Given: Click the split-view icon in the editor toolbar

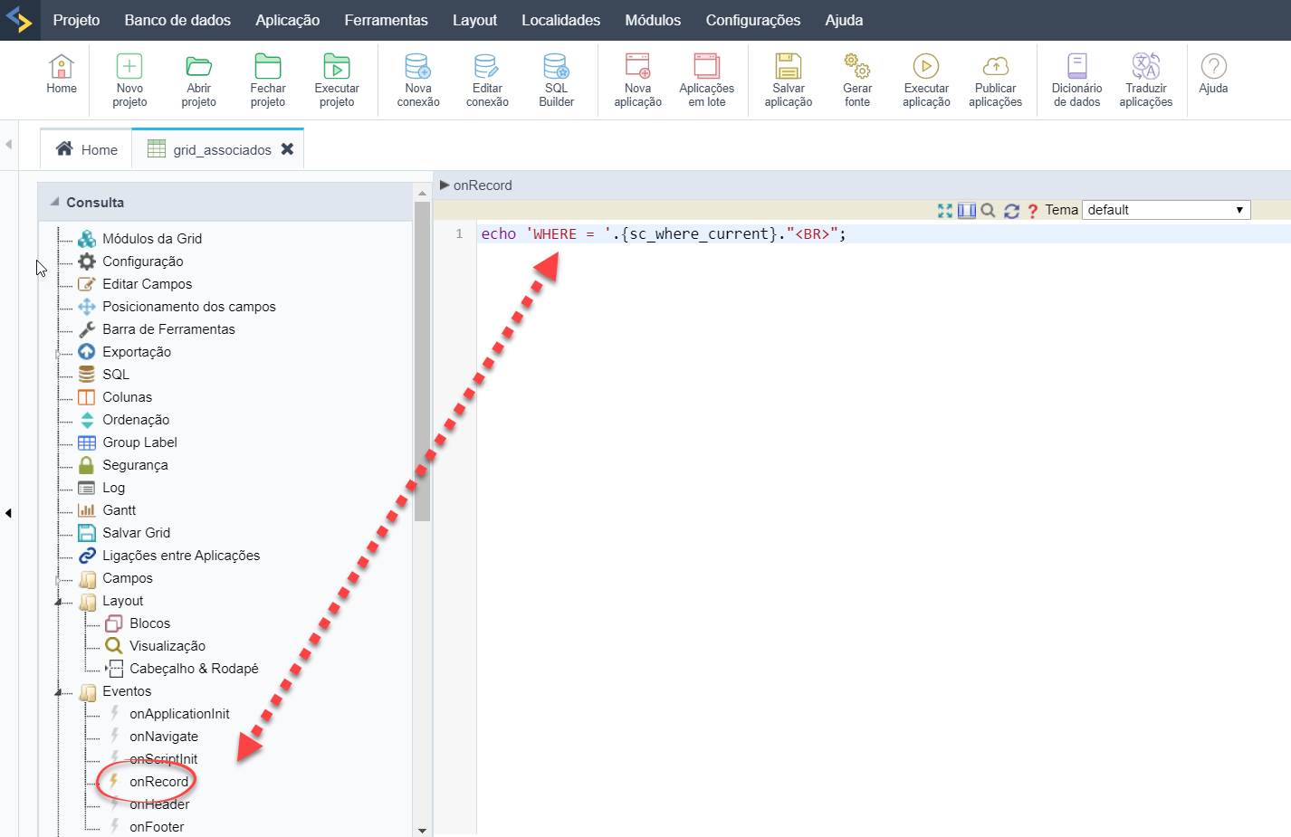Looking at the screenshot, I should pos(967,210).
